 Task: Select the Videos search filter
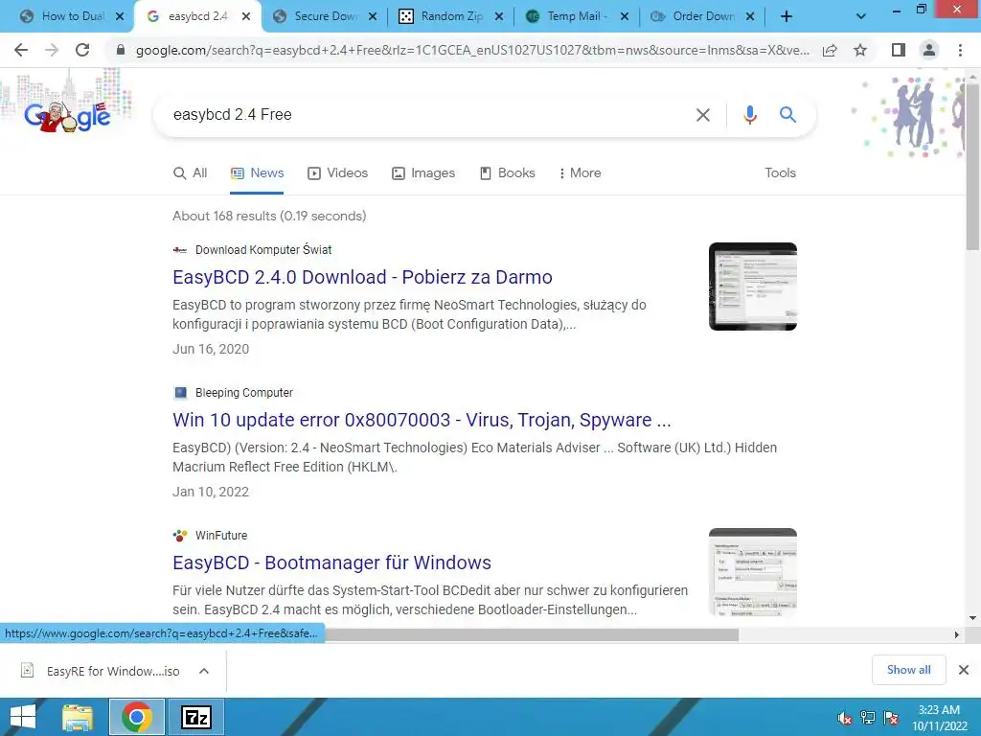click(338, 172)
